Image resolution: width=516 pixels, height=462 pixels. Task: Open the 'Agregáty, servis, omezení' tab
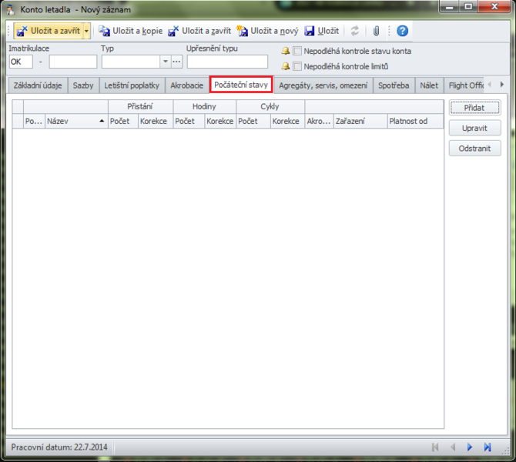pos(323,85)
